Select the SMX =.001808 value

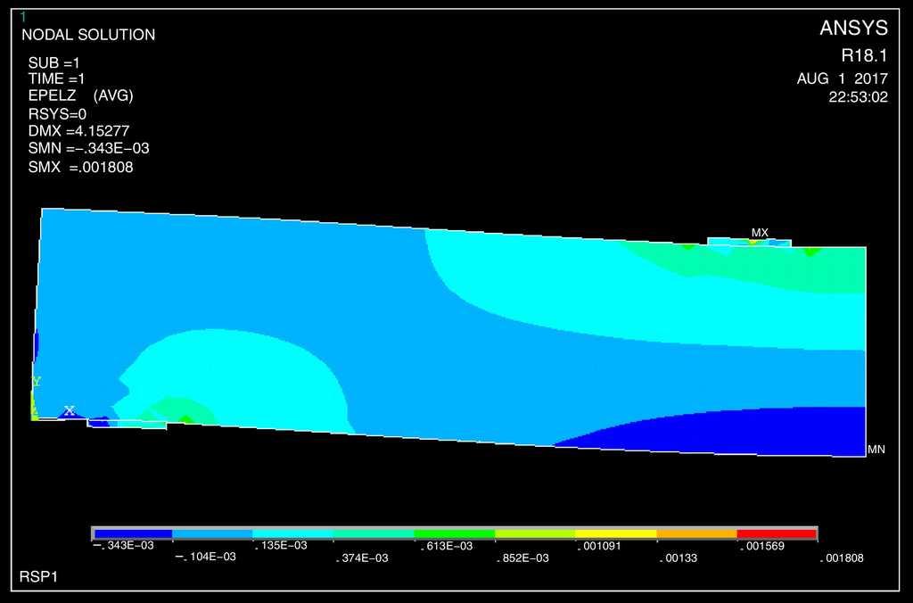point(80,167)
